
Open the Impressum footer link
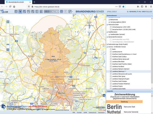click(101, 112)
